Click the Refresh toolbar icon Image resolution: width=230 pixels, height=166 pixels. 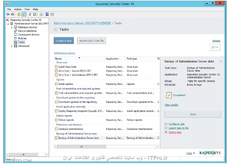click(41, 14)
